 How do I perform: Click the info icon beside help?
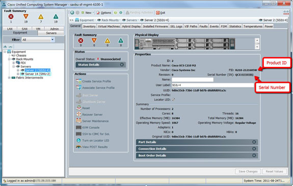[x=121, y=13]
